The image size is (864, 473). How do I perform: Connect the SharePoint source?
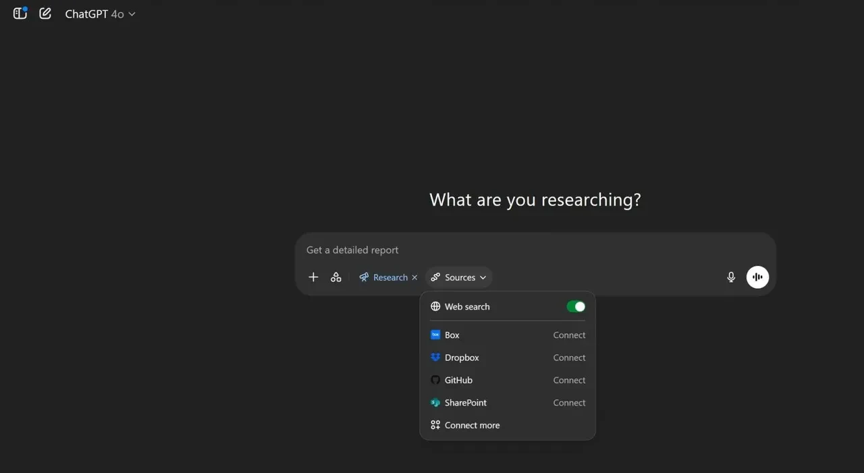569,403
